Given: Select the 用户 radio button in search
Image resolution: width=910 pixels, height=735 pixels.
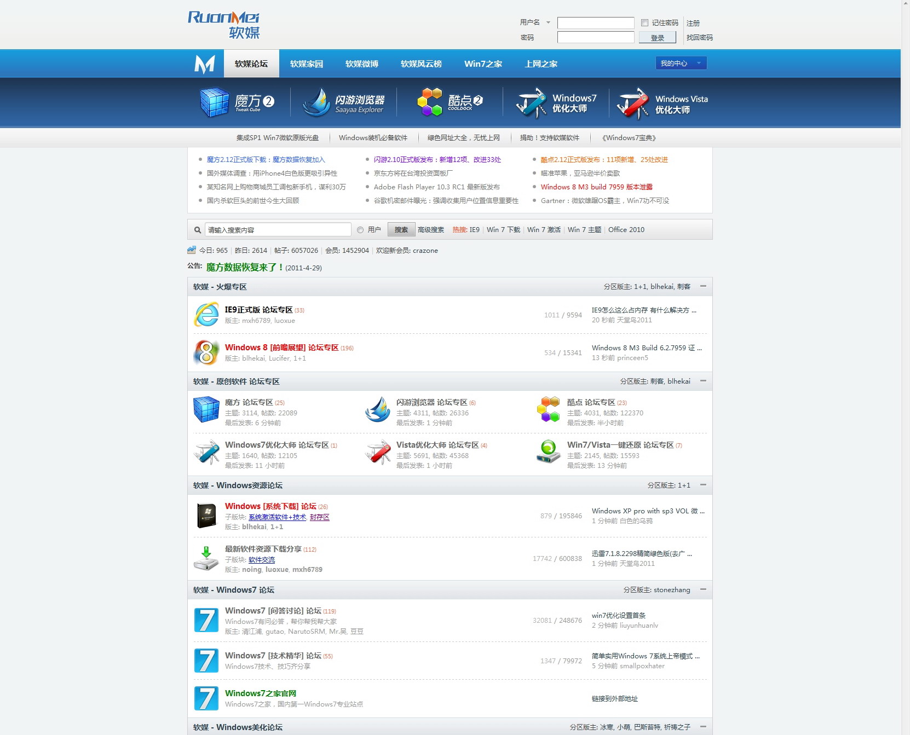Looking at the screenshot, I should [x=360, y=230].
